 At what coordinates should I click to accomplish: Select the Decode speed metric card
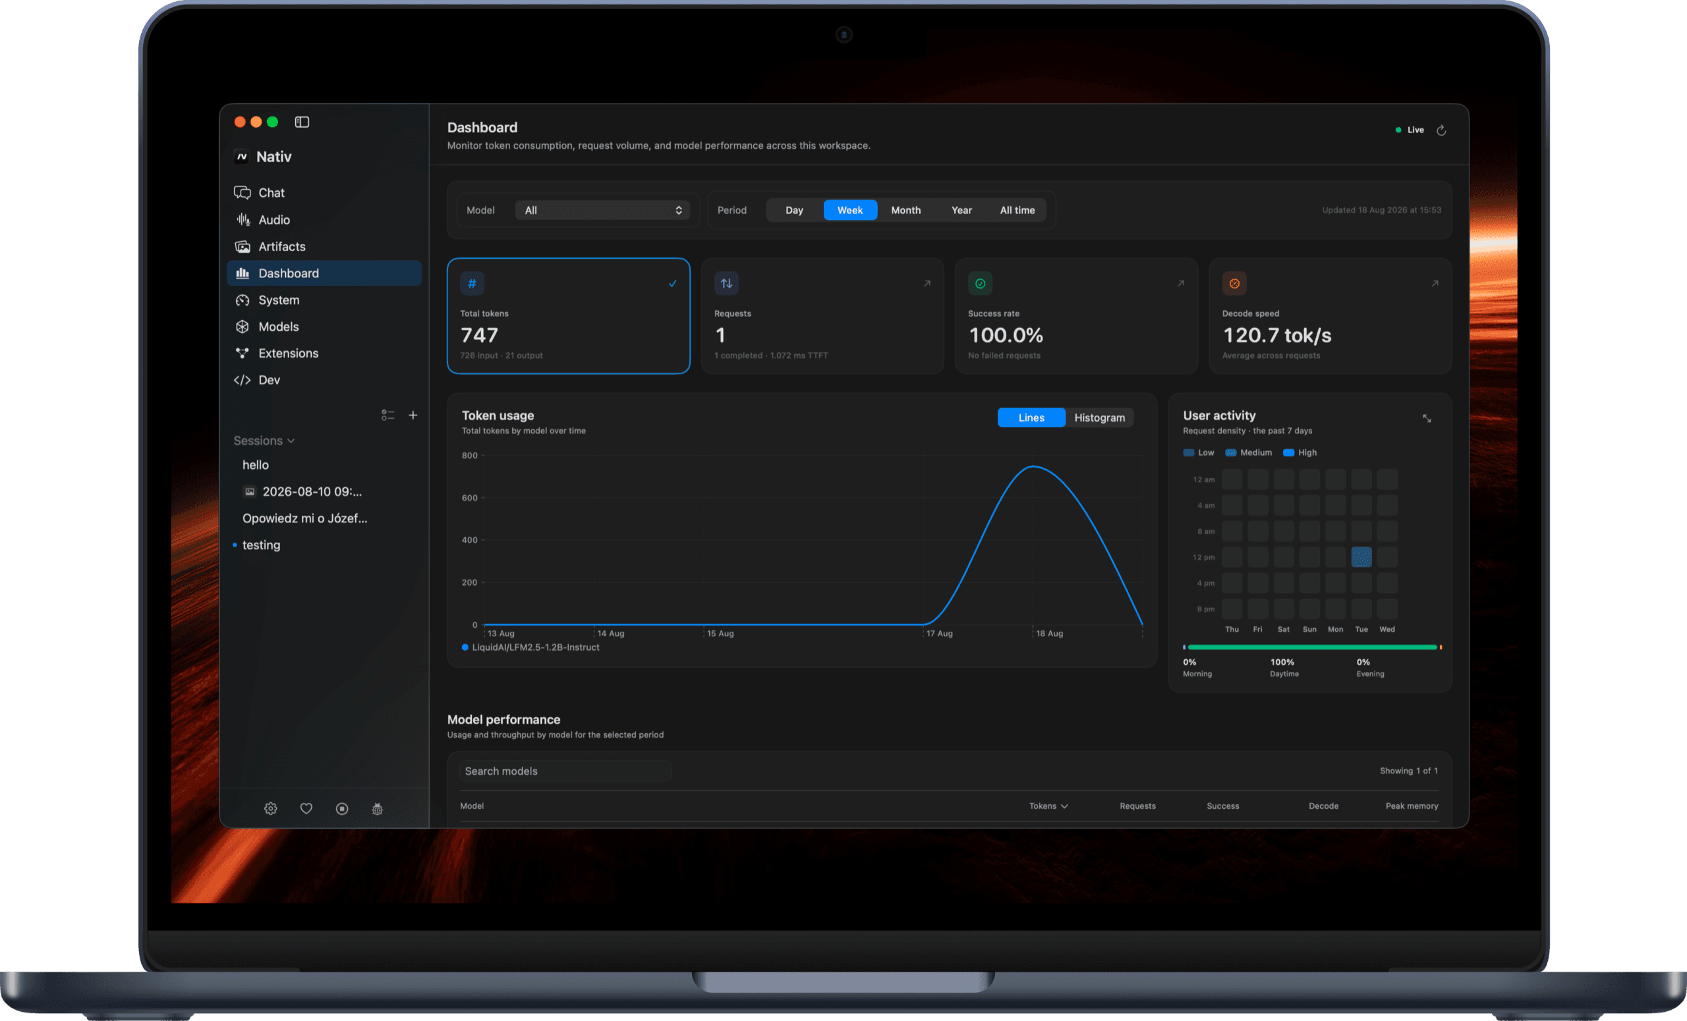1330,316
